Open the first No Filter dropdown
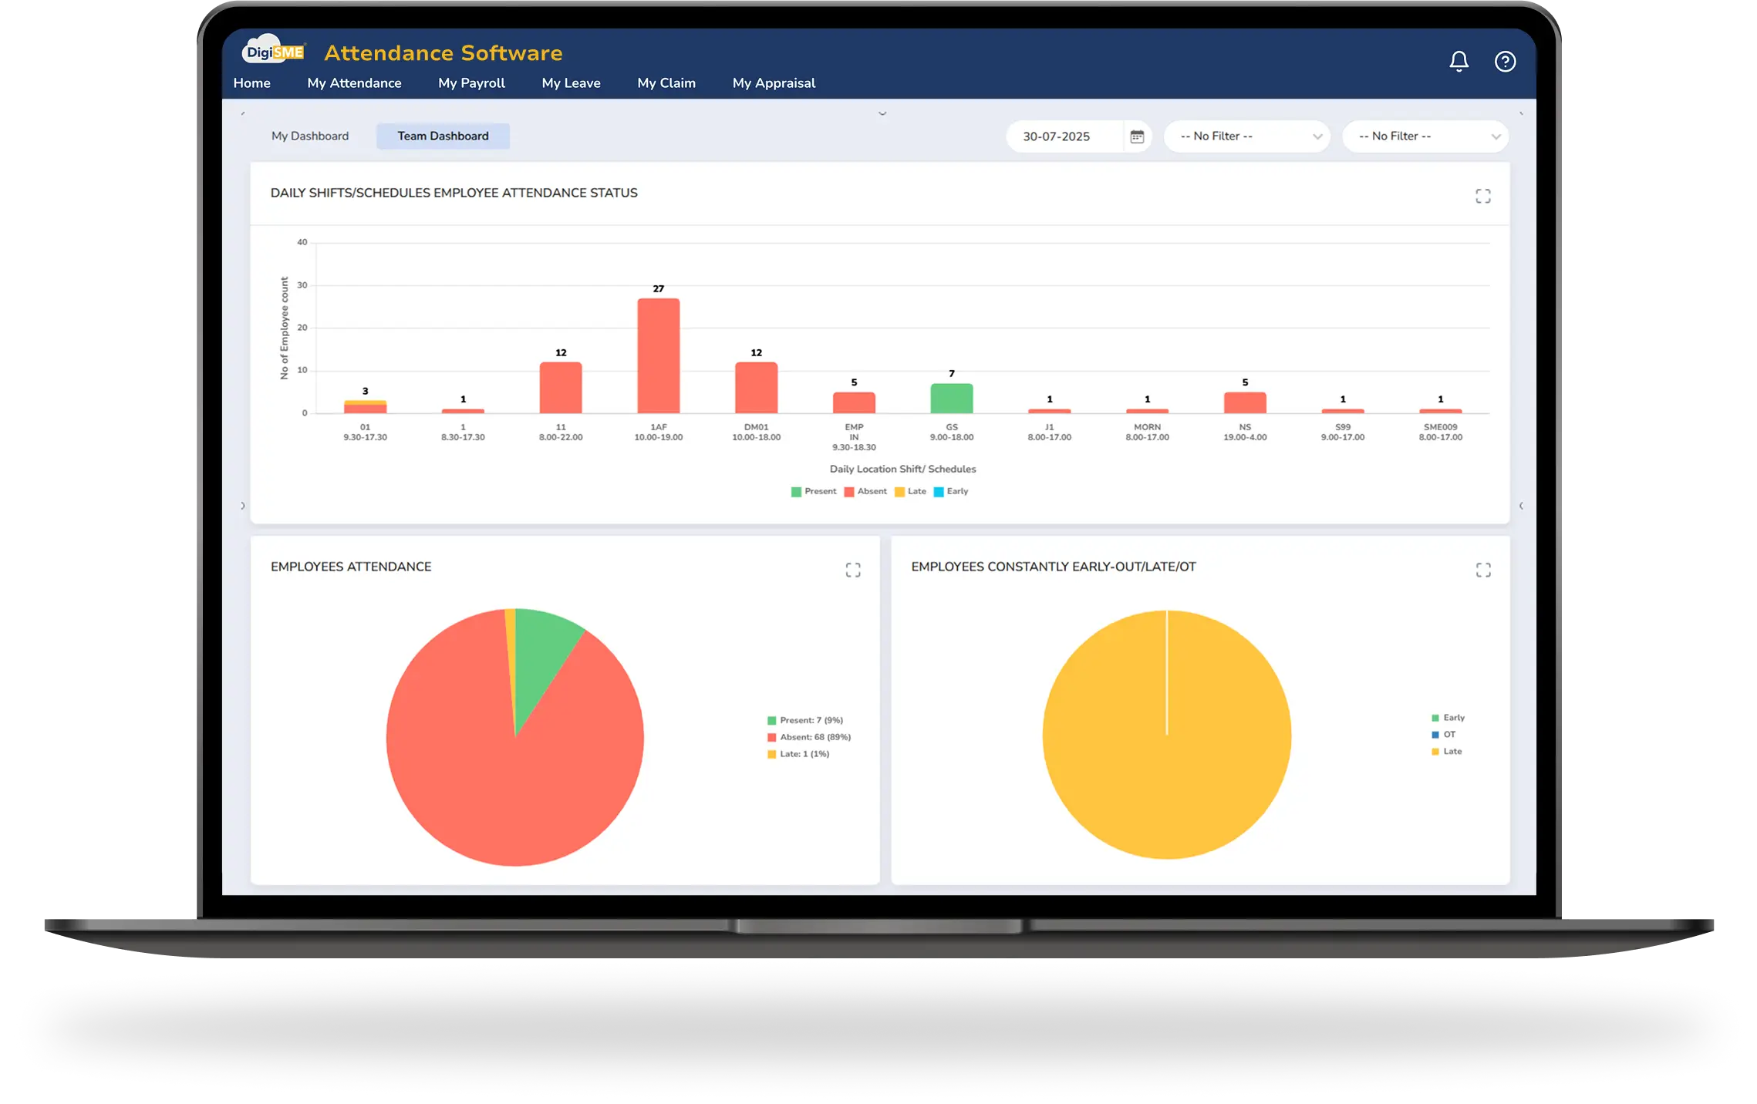The height and width of the screenshot is (1104, 1757). [1246, 136]
